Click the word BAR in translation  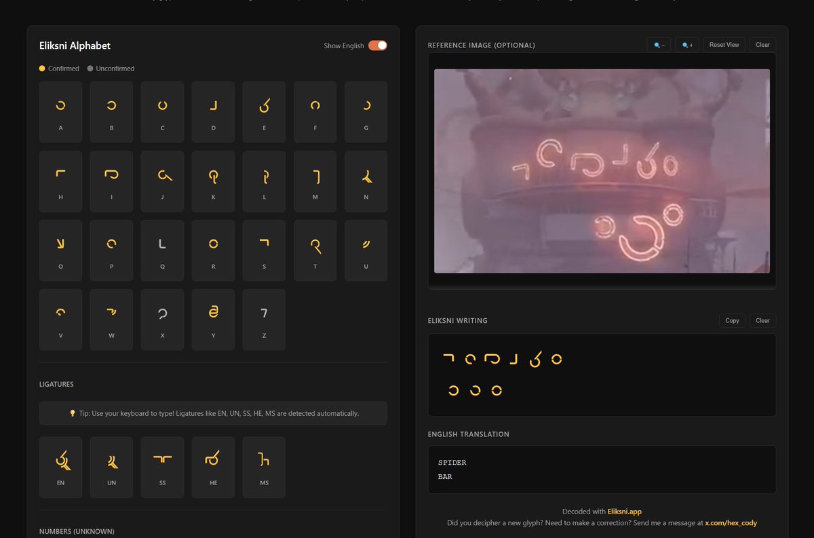(x=444, y=477)
